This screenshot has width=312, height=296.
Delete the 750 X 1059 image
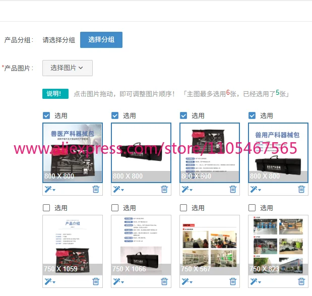[x=96, y=281]
